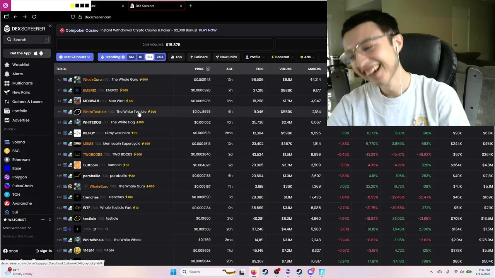495x278 pixels.
Task: Select the Base chain
Action: (17, 168)
